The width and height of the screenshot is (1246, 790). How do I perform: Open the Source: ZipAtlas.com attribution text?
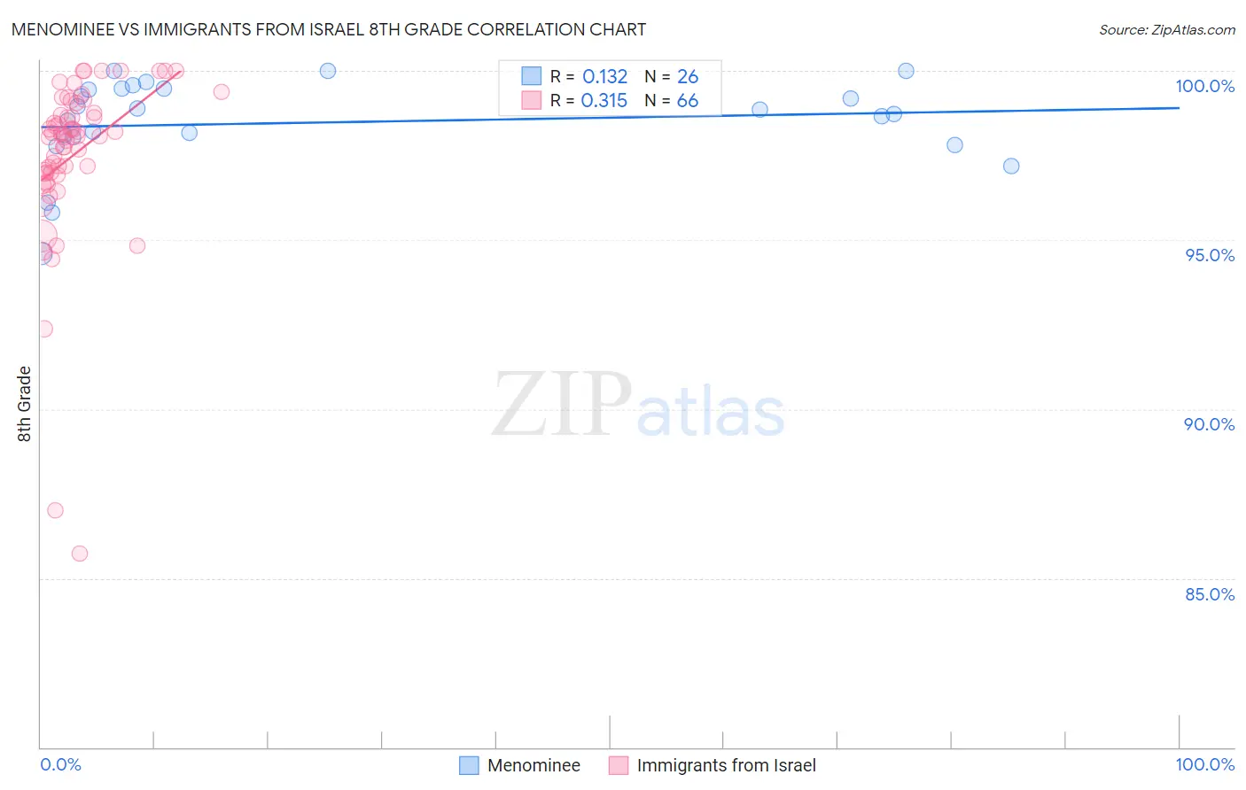(x=1167, y=29)
